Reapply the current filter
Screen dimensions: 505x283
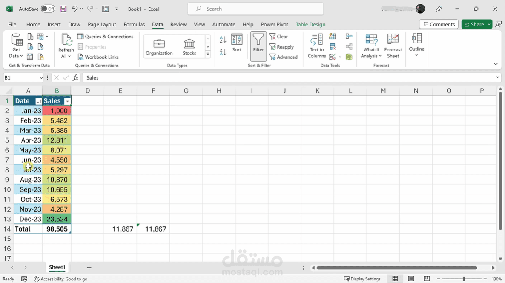pyautogui.click(x=282, y=47)
